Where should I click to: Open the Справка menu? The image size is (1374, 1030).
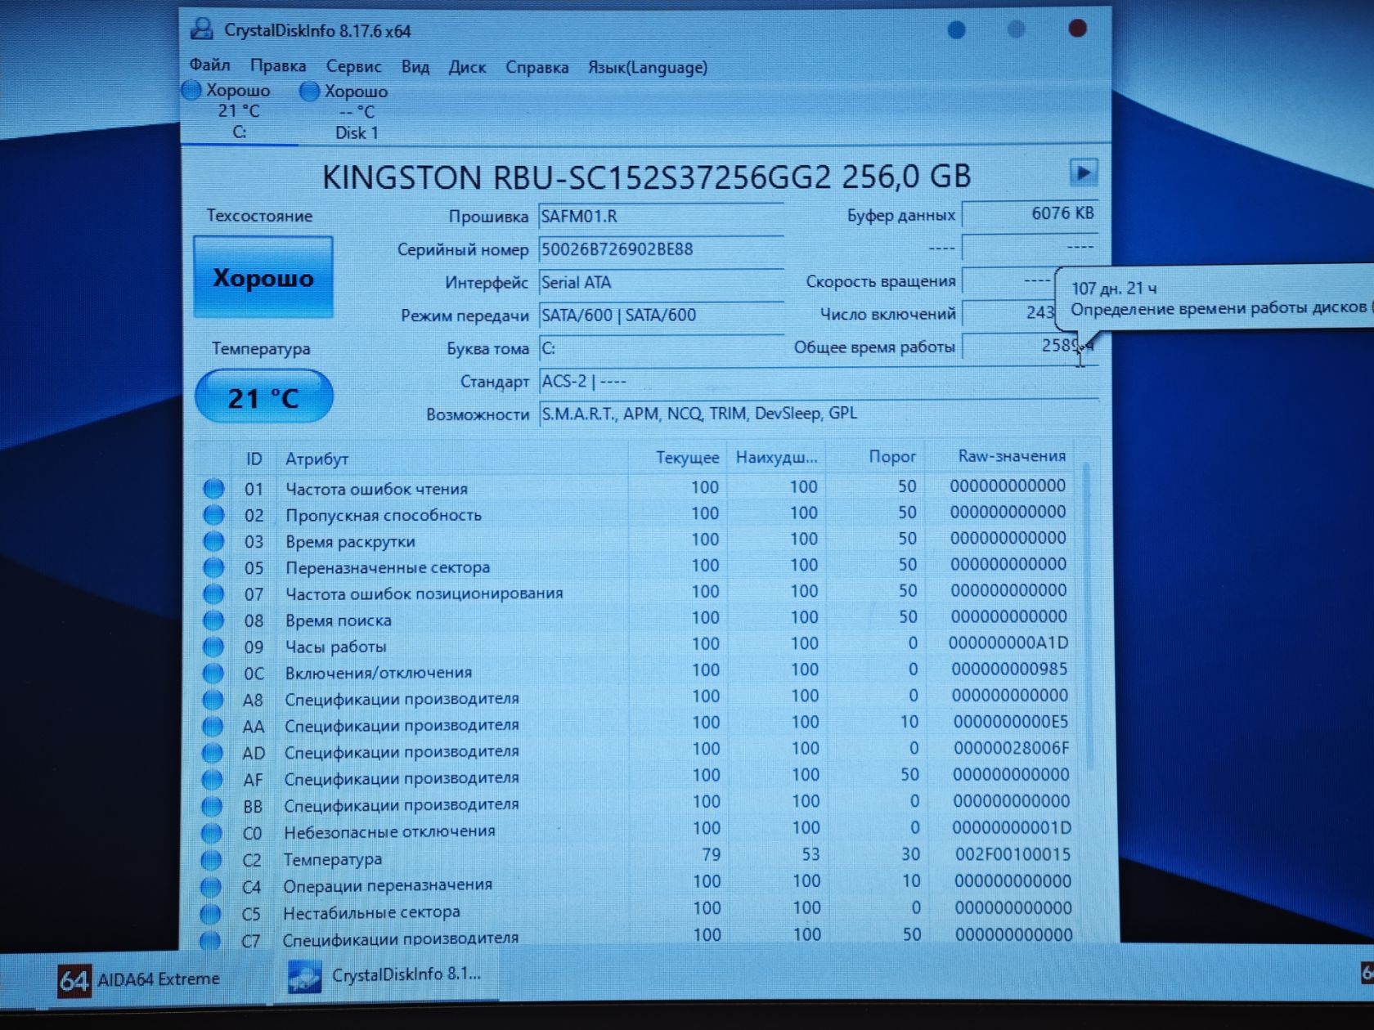point(537,67)
